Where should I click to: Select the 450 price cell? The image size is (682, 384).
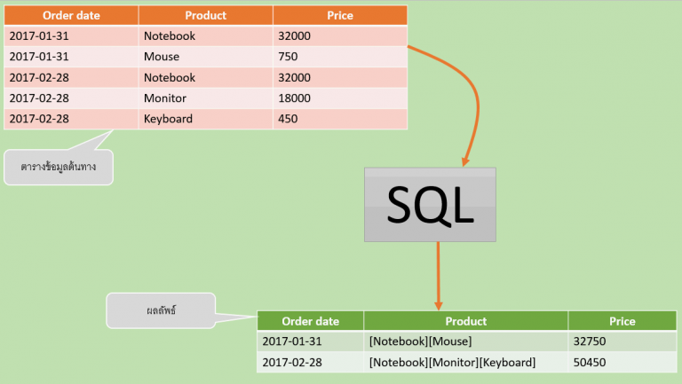[340, 119]
